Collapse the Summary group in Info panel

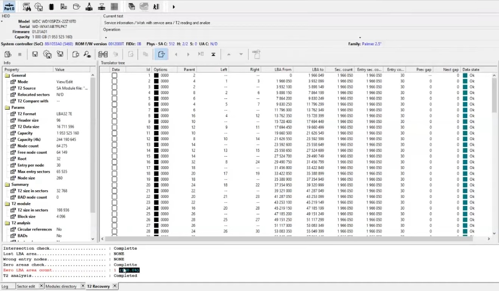[x=8, y=184]
